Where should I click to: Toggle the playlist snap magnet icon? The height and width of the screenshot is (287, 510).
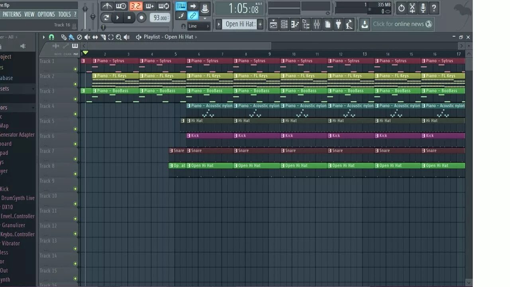tap(51, 37)
